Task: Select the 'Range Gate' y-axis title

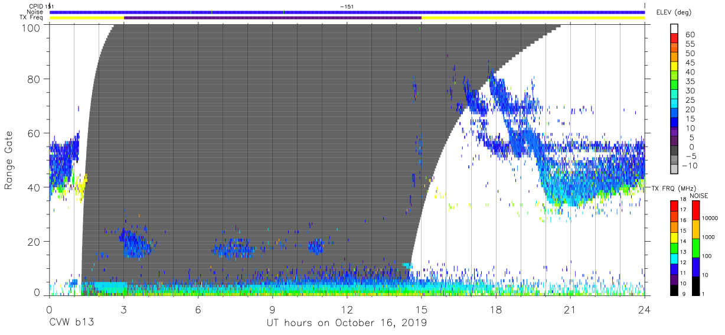Action: [9, 160]
